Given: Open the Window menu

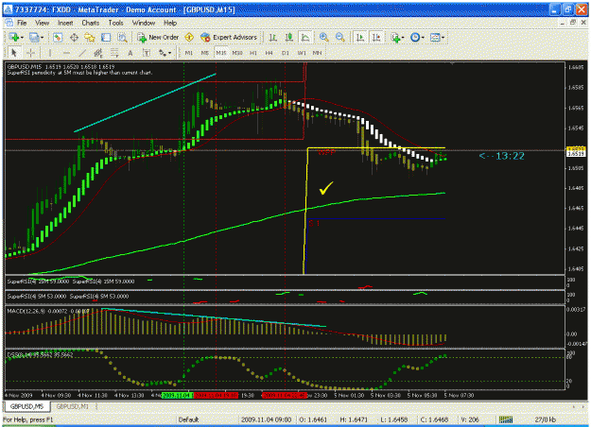Looking at the screenshot, I should [x=144, y=23].
